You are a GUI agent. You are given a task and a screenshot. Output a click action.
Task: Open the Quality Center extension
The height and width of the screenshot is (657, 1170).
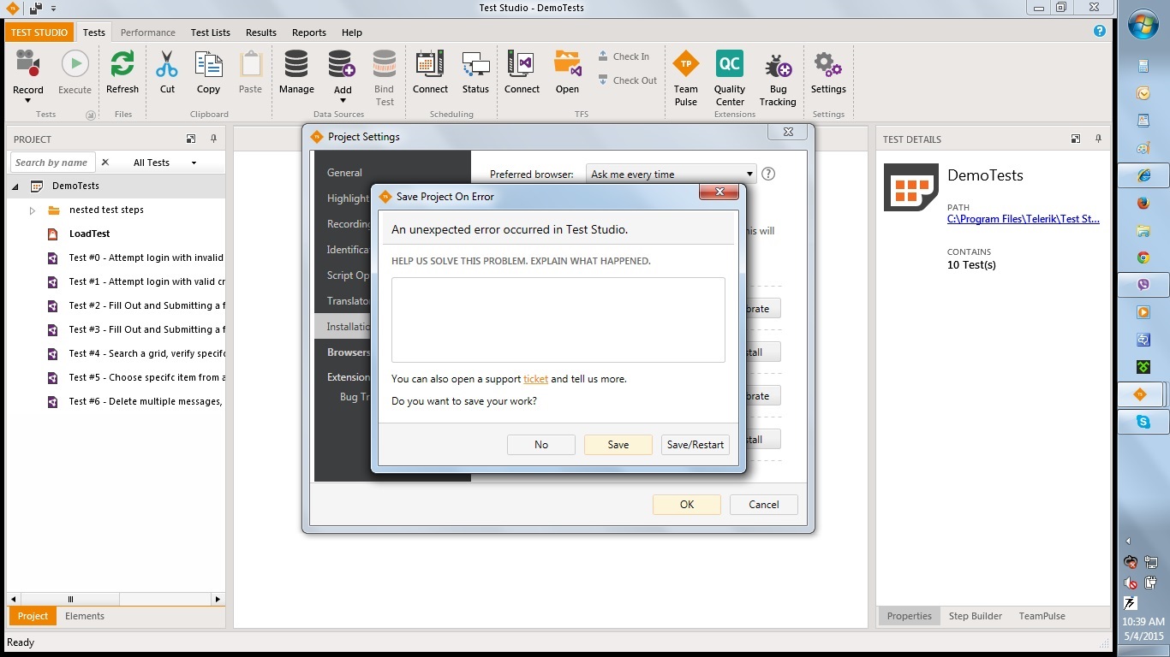tap(730, 64)
